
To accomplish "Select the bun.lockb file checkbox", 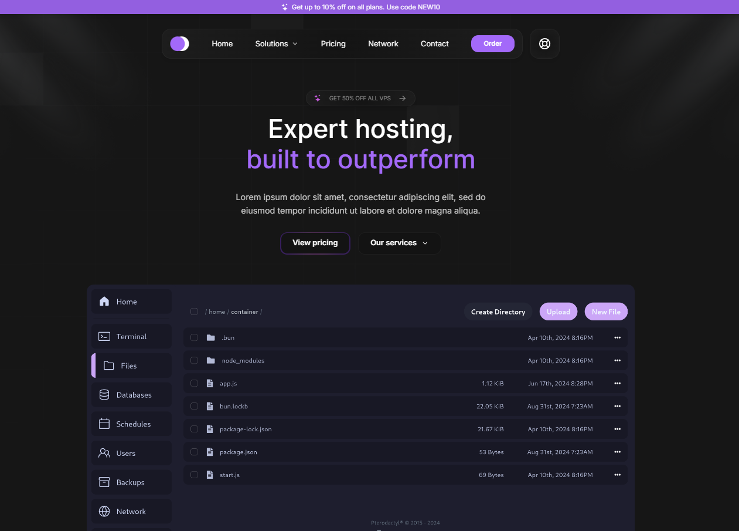I will coord(194,405).
